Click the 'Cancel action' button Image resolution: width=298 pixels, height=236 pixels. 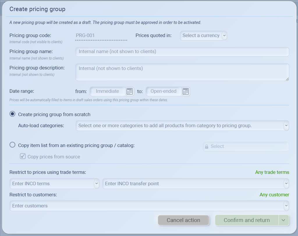coord(183,220)
